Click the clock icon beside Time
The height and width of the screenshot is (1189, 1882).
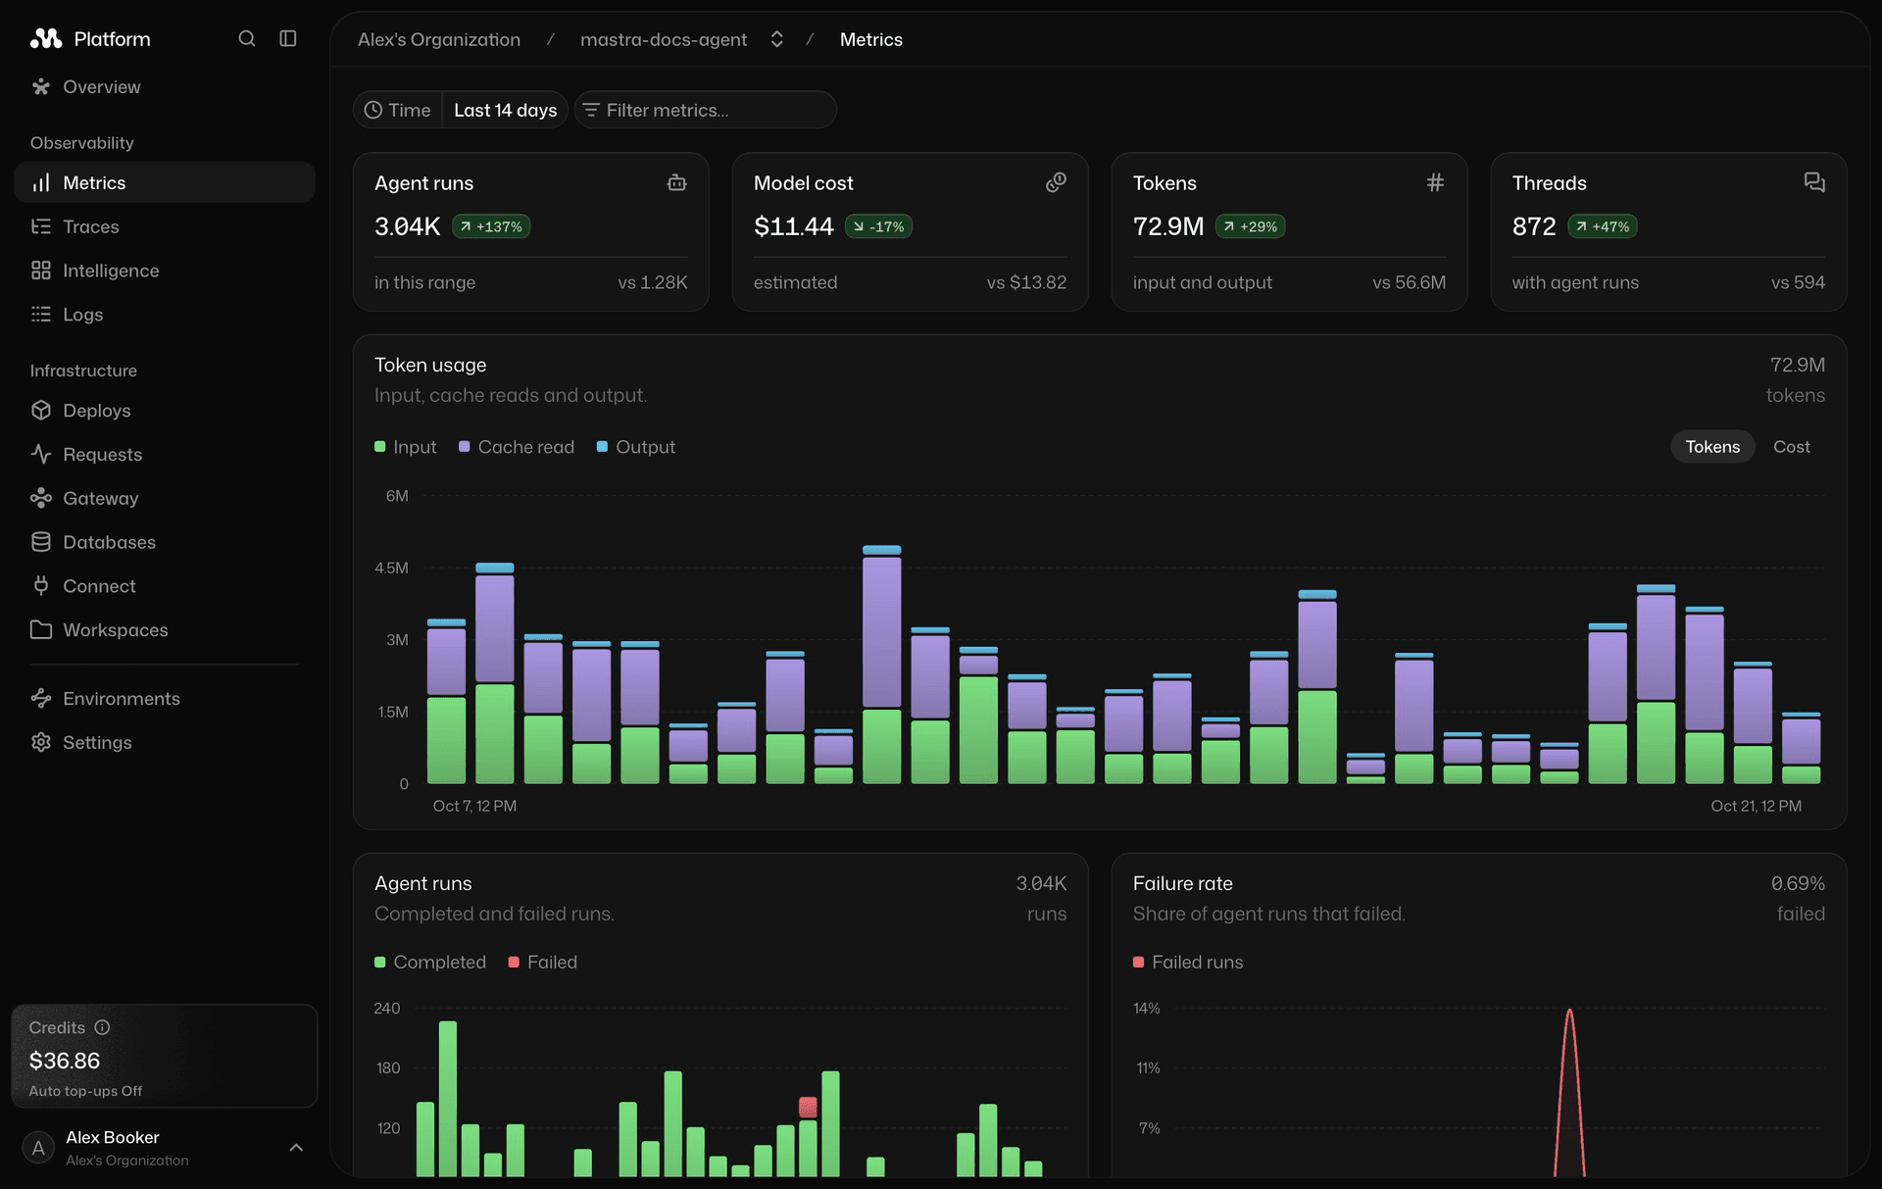[x=373, y=110]
